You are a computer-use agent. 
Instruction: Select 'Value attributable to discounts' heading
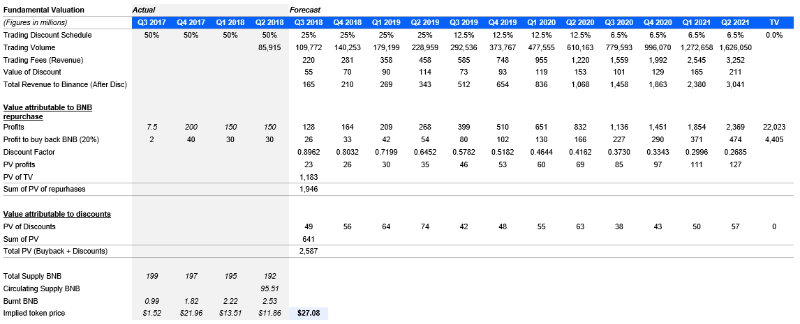click(57, 214)
